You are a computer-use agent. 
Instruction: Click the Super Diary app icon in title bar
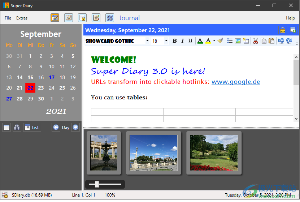point(6,5)
